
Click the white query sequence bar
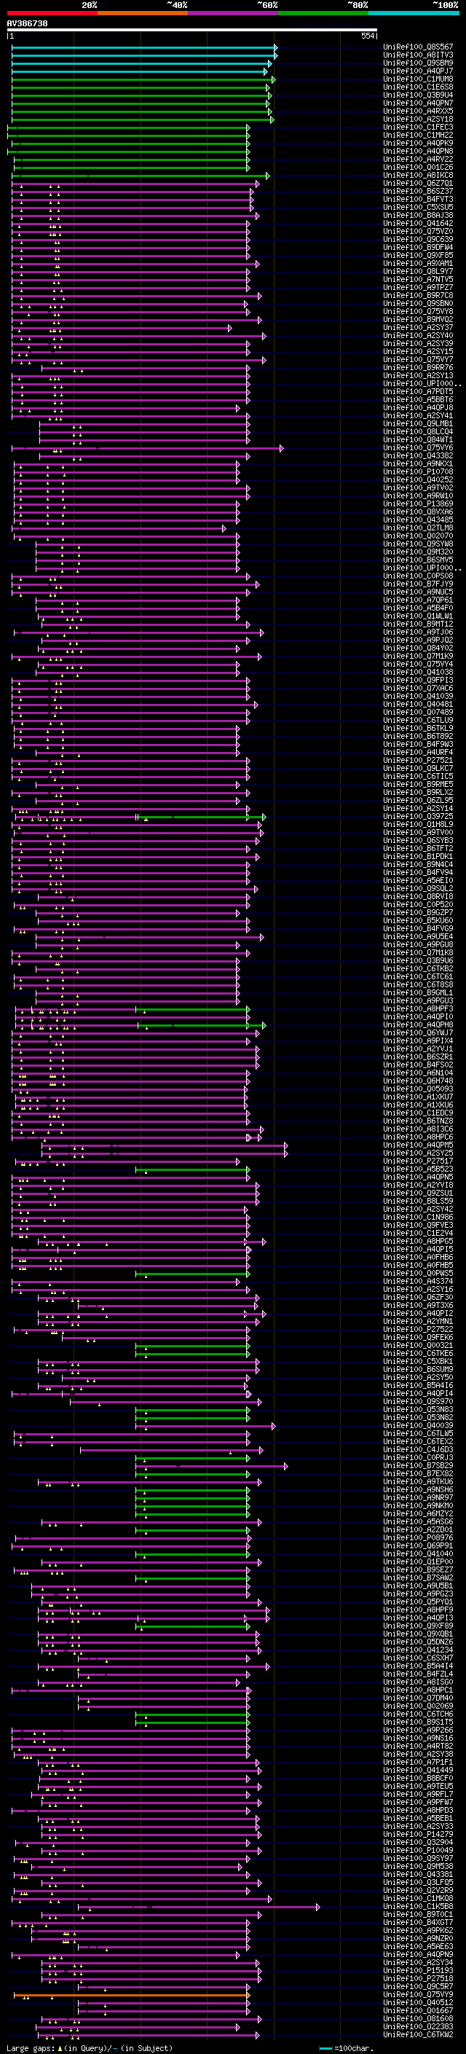point(192,31)
